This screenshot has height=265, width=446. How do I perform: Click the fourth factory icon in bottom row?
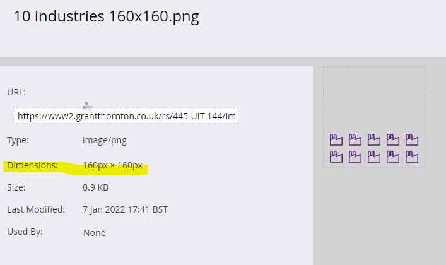(393, 156)
